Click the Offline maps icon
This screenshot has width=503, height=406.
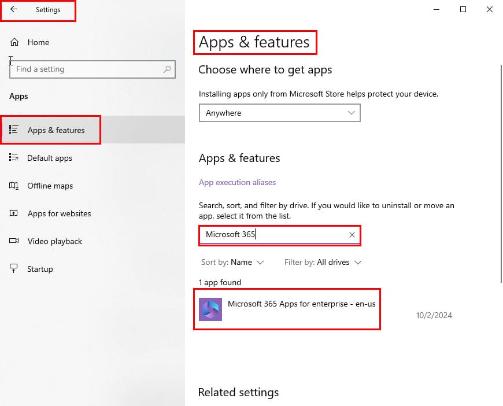(13, 186)
